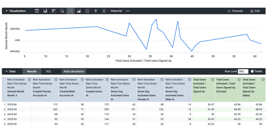The height and width of the screenshot is (127, 270).
Task: Select the 2023-03 row cell
Action: coord(19,119)
